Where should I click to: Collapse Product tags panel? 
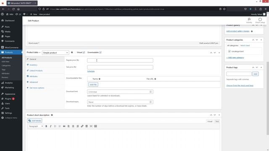261,68
